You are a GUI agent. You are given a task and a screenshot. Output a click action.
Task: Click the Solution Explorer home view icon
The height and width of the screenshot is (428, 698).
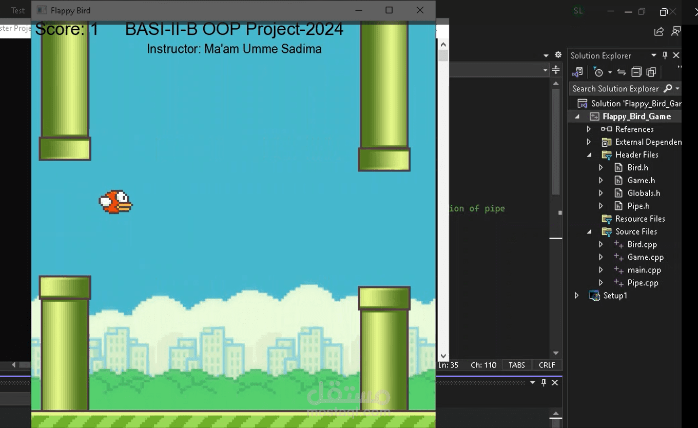tap(578, 72)
